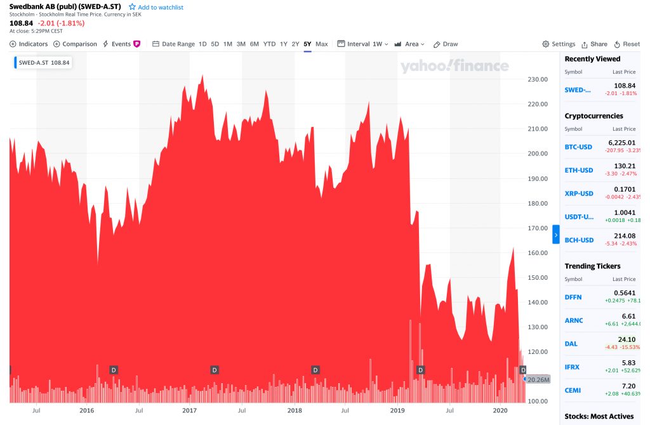Click the Draw button label
Image resolution: width=650 pixels, height=425 pixels.
(x=450, y=44)
